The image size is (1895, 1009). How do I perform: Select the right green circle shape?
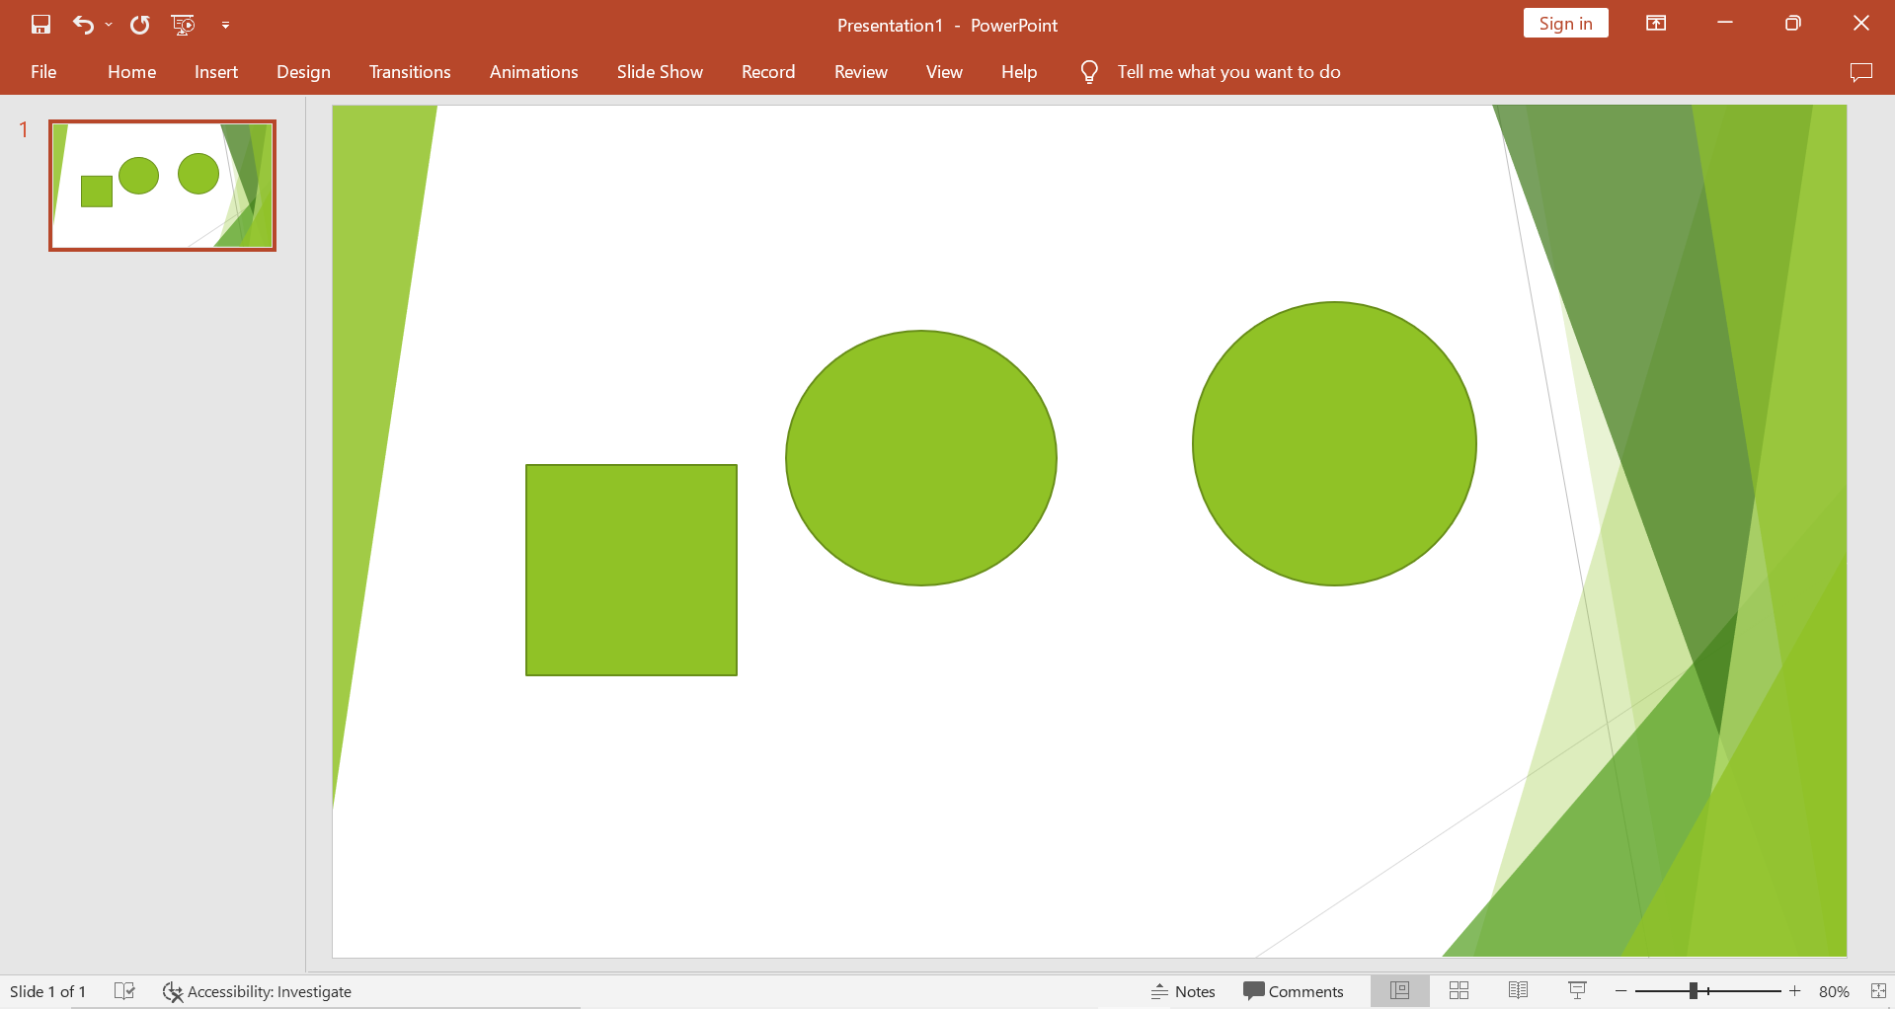1334,443
